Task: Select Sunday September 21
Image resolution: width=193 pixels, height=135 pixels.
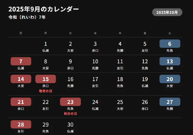Action: click(21, 102)
